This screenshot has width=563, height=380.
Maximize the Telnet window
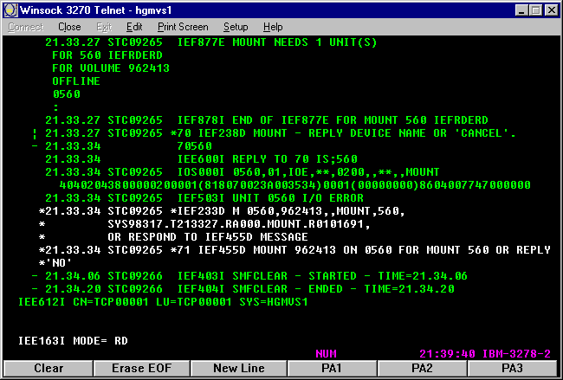[533, 10]
